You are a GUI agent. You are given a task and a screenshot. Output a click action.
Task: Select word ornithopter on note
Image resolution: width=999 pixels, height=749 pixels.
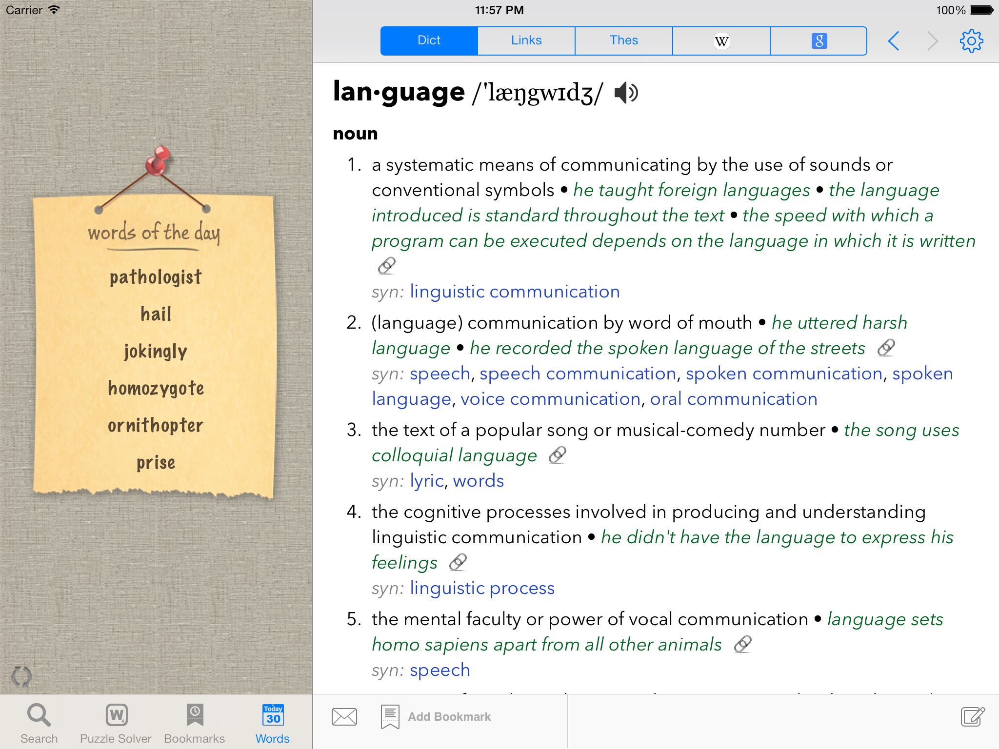(x=156, y=426)
